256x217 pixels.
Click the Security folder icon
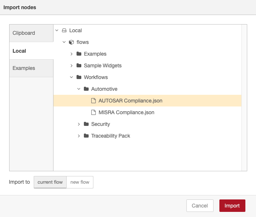click(x=86, y=124)
